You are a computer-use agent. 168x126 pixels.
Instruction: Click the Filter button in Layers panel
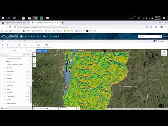pyautogui.click(x=28, y=55)
